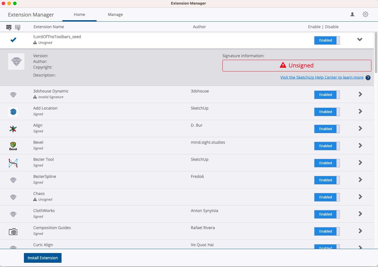Disable the ClothWorks extension toggle
The image size is (378, 267).
(327, 214)
